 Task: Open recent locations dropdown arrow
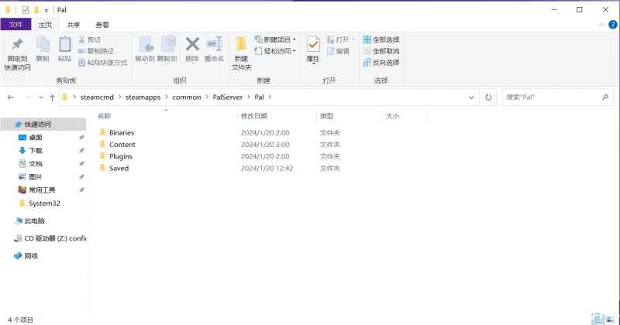click(x=41, y=97)
